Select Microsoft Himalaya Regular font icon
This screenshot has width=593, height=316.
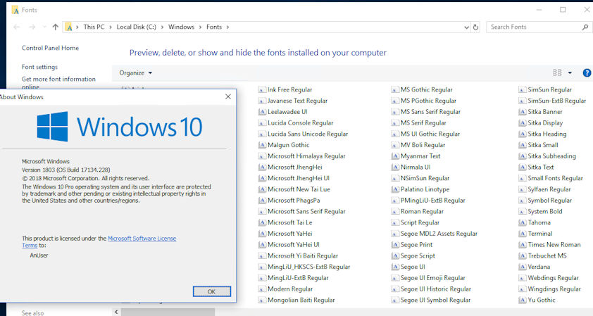[262, 156]
